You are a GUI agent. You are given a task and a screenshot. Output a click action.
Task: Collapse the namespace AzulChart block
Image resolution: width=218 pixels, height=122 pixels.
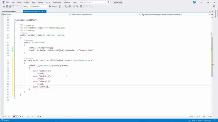coord(14,20)
